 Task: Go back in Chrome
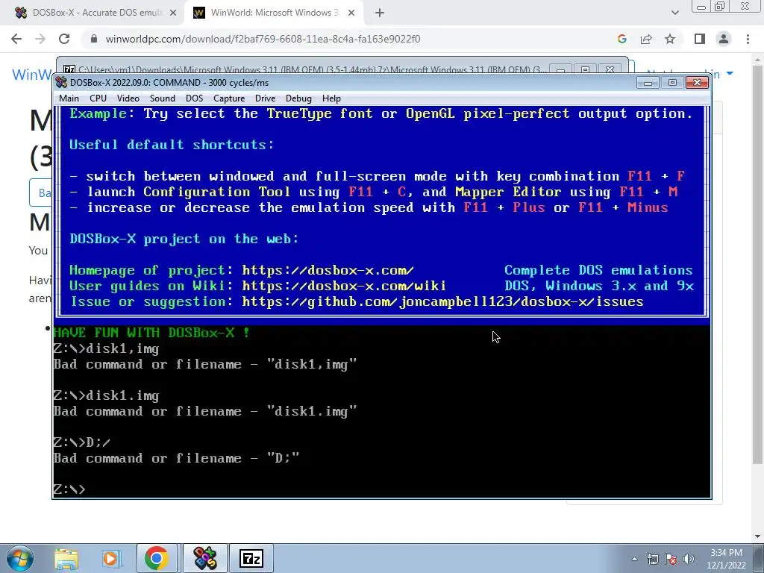tap(16, 39)
